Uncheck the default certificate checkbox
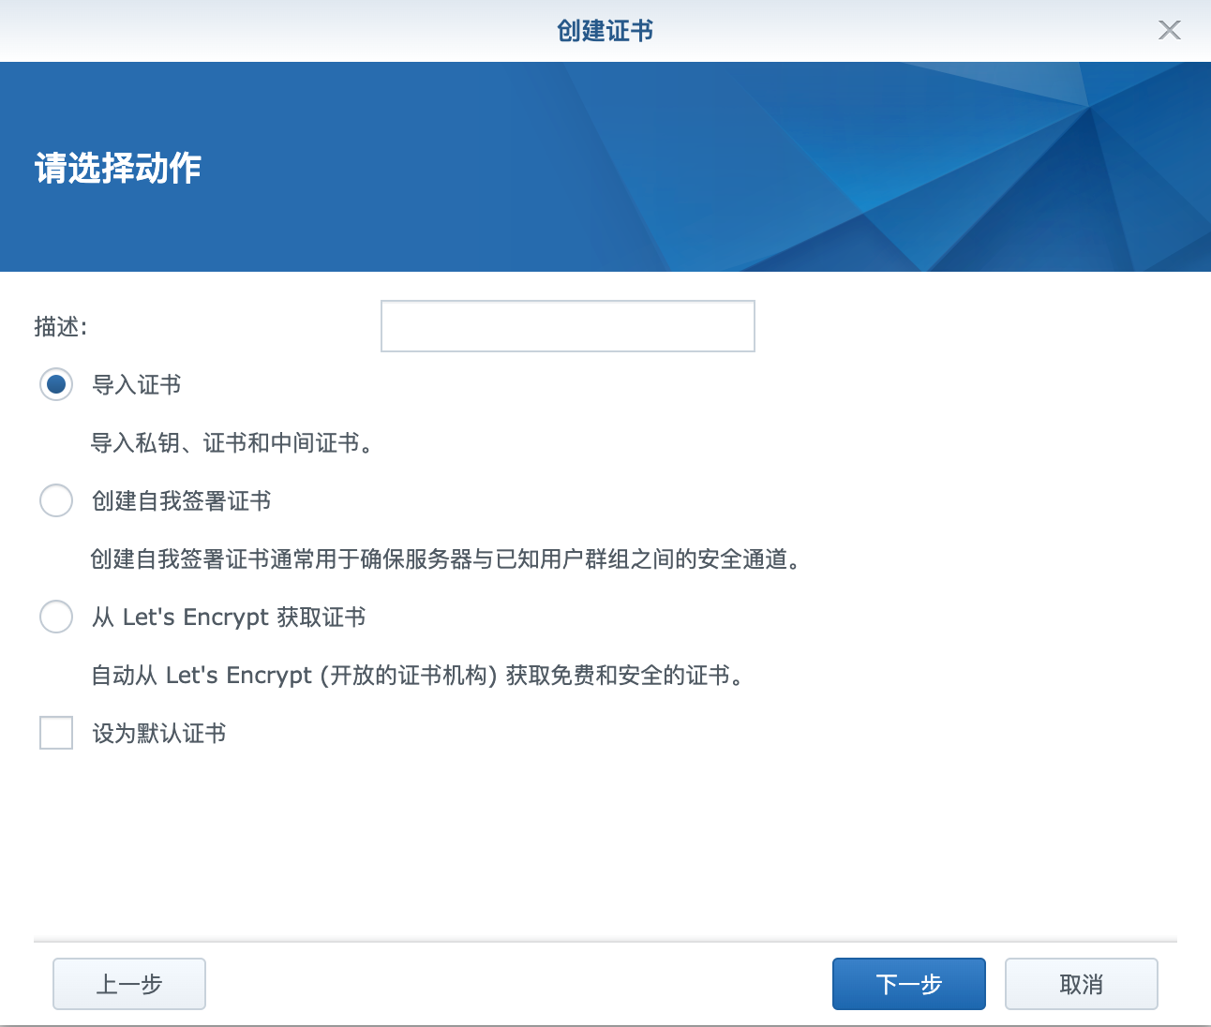1211x1027 pixels. (55, 733)
